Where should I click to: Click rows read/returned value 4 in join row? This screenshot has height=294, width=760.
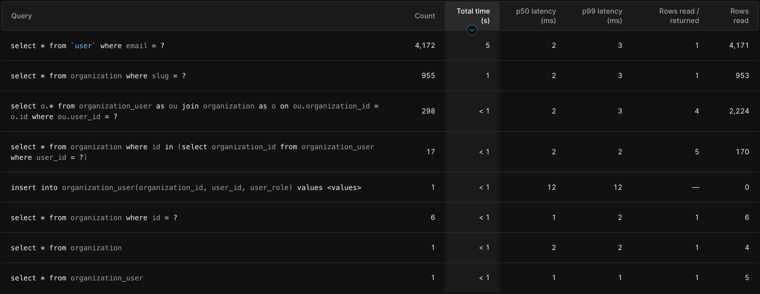(697, 111)
